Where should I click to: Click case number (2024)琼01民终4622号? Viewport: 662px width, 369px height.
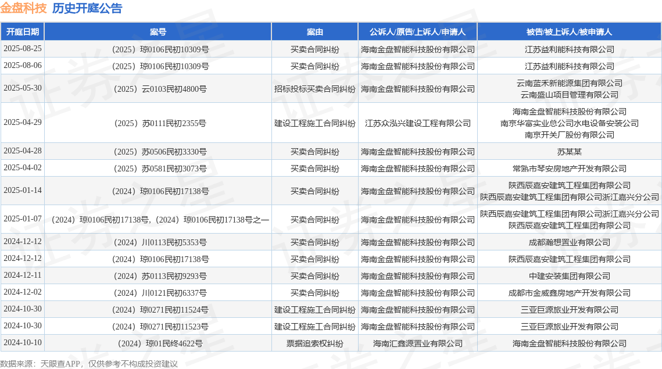pos(160,343)
